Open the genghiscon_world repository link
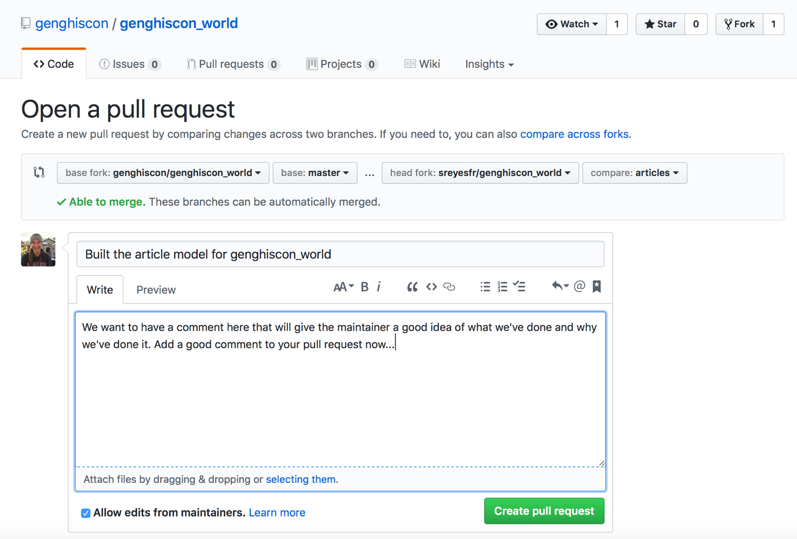This screenshot has width=797, height=539. click(x=179, y=23)
